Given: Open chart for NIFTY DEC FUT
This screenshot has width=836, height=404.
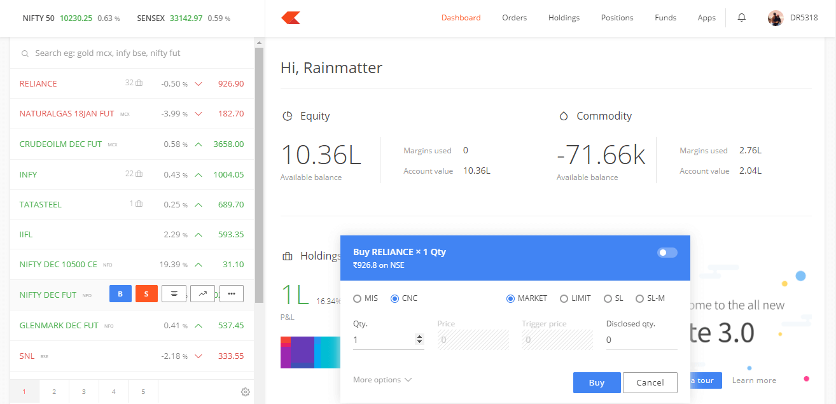Looking at the screenshot, I should pyautogui.click(x=202, y=294).
